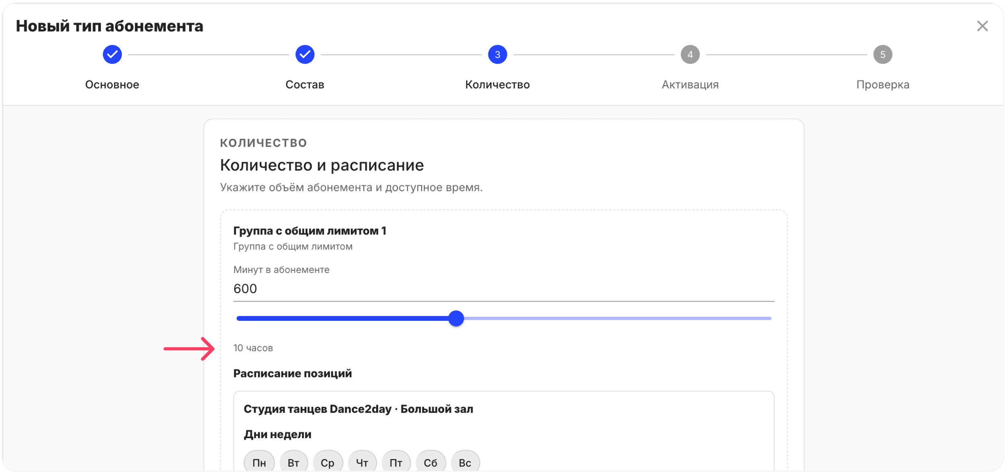This screenshot has height=474, width=1006.
Task: Click the 'Количество и расписание' heading
Action: click(322, 165)
